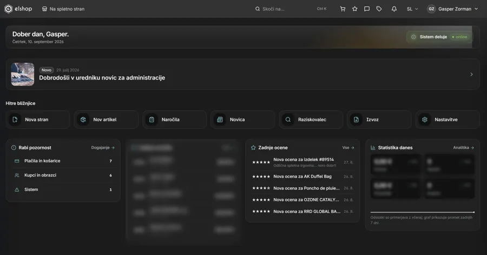Open the SL language dropdown
Screen dimensions: 487x255
point(412,9)
